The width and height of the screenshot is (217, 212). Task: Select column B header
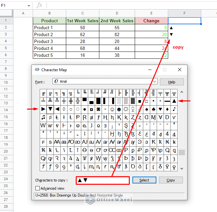click(x=49, y=13)
